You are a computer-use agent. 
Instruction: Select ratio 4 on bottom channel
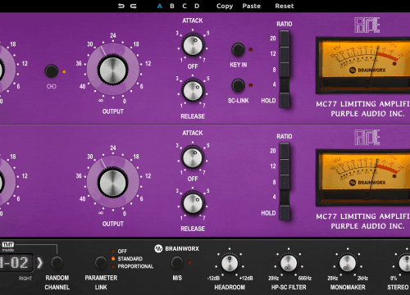tap(285, 197)
